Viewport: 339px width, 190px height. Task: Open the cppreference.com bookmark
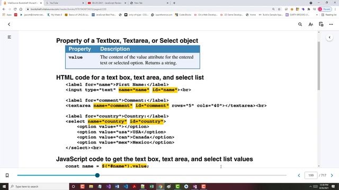tap(162, 15)
